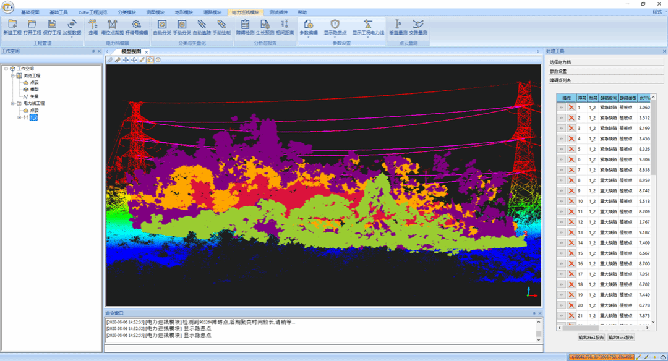Image resolution: width=668 pixels, height=361 pixels.
Task: Click the 输出Html报告 button
Action: tap(591, 337)
